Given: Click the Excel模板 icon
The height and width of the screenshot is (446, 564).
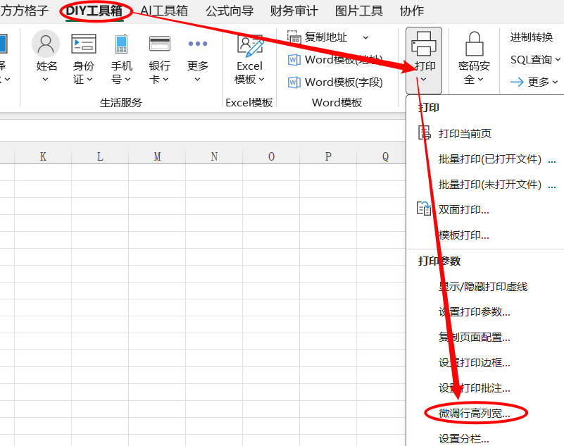Looking at the screenshot, I should [249, 45].
